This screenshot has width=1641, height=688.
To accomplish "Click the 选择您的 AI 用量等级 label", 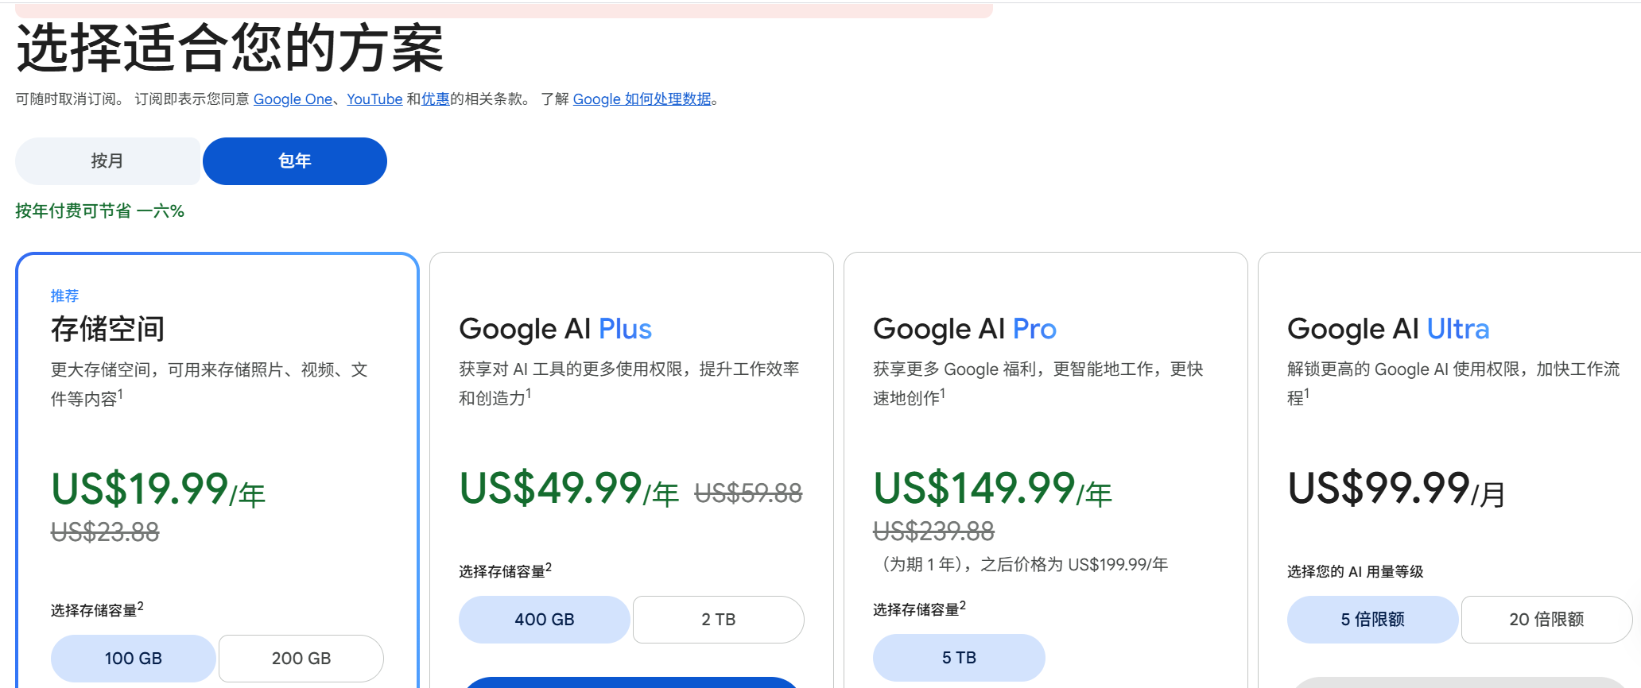I will [x=1356, y=572].
